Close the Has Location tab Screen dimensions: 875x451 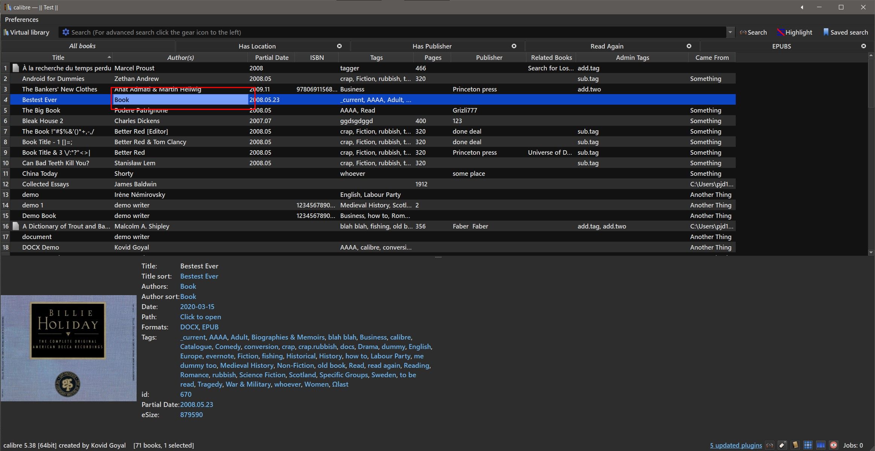pyautogui.click(x=339, y=46)
